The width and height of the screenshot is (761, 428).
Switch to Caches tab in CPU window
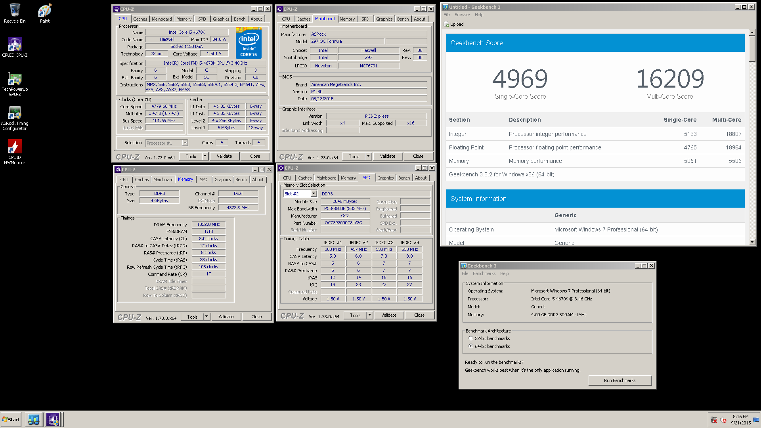coord(140,19)
